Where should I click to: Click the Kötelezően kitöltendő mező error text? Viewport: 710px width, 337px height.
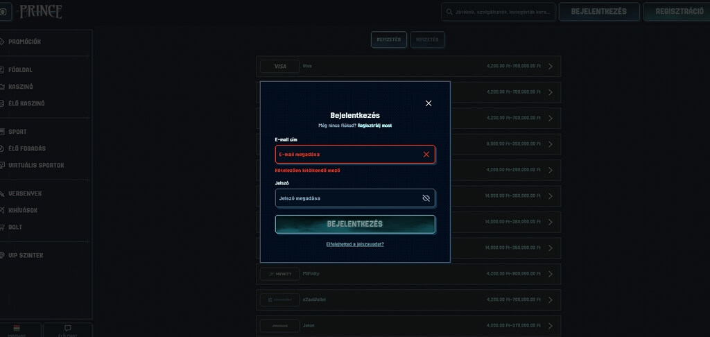tap(307, 171)
